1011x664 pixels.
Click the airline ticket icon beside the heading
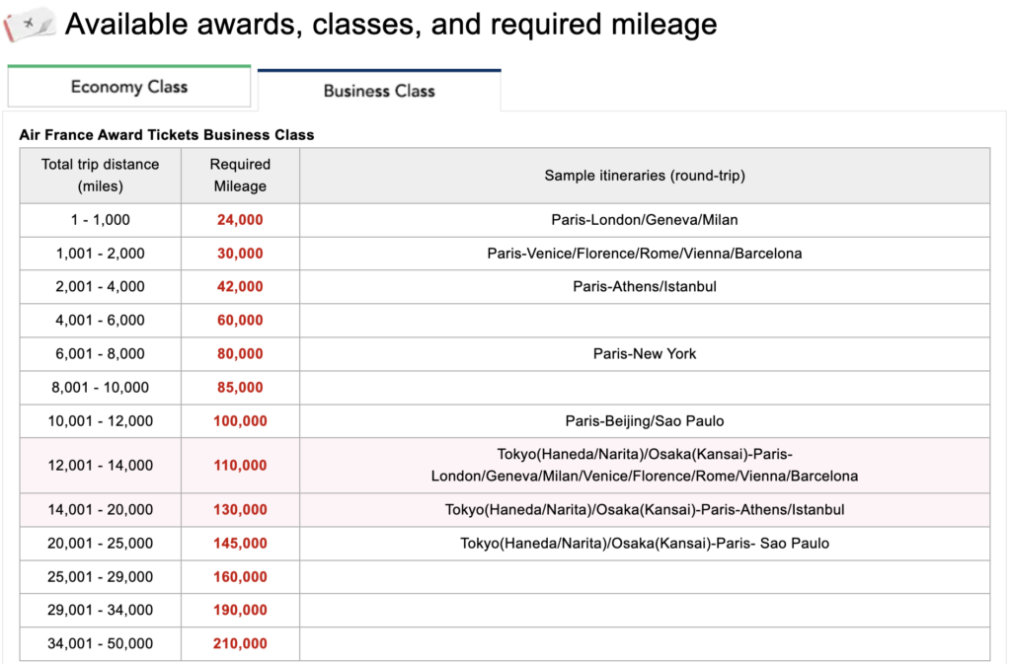pyautogui.click(x=29, y=24)
